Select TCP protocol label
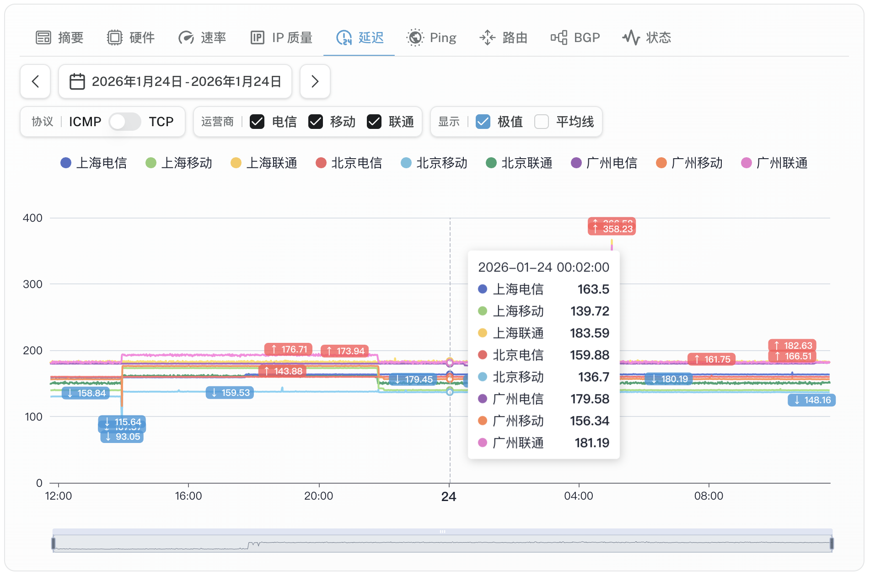 click(x=161, y=122)
